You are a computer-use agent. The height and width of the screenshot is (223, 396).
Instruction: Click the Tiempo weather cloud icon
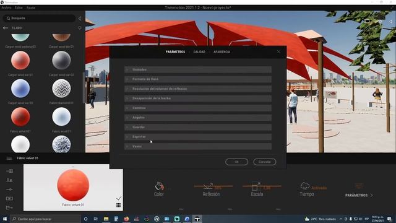(305, 186)
